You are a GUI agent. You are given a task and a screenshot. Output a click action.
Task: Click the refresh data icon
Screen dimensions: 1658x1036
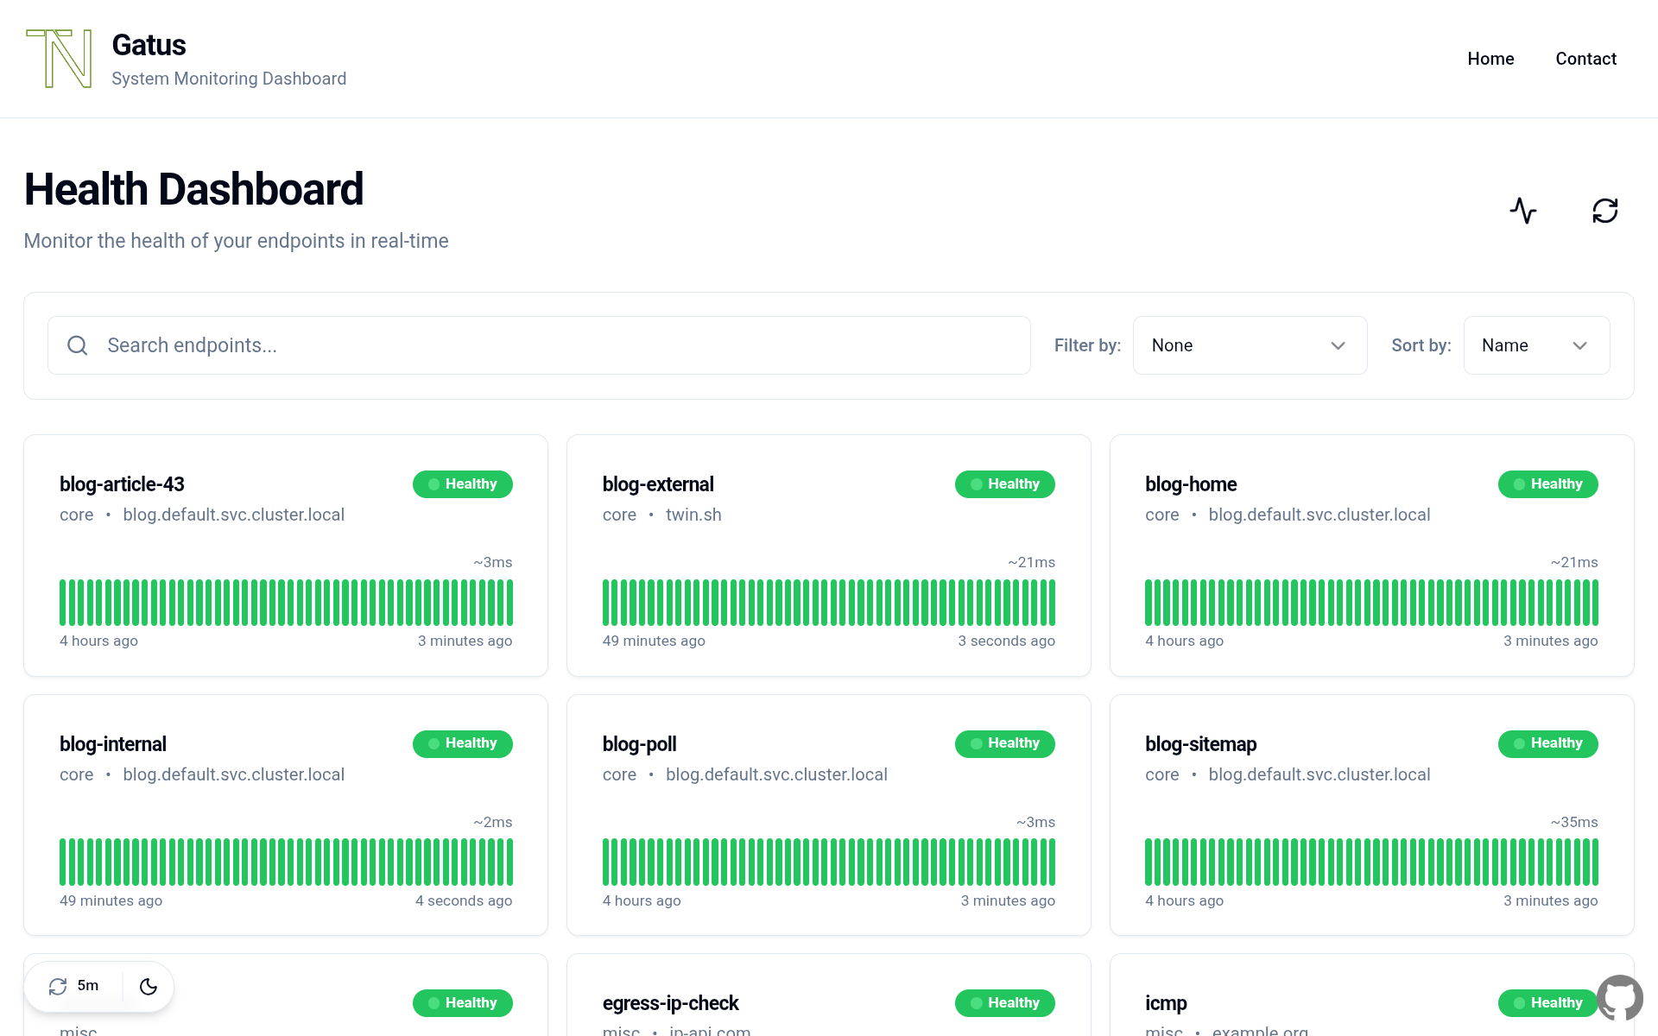point(1605,211)
